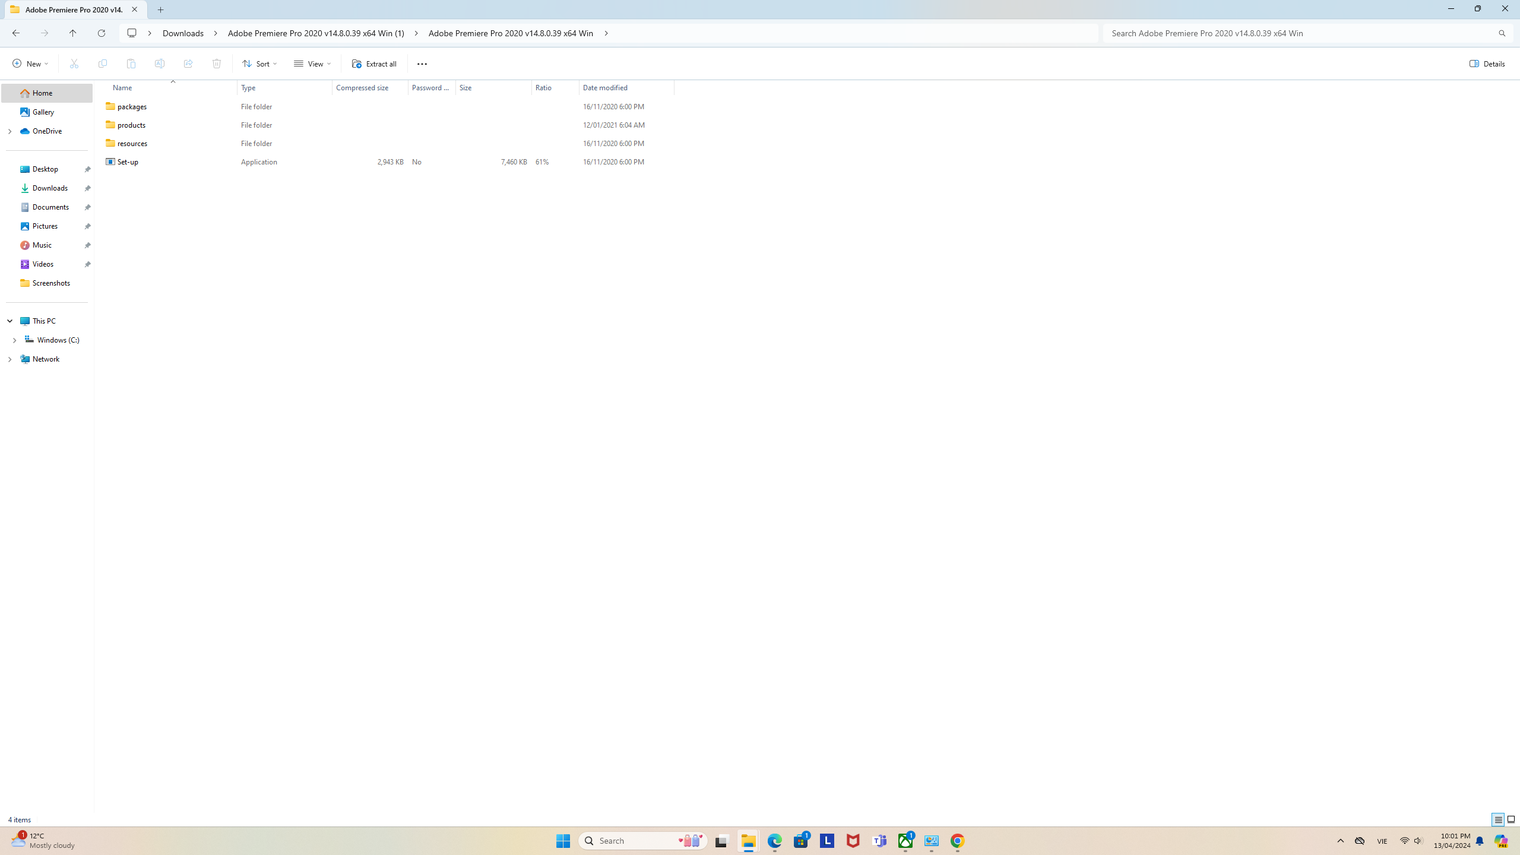Open the New item dropdown
The height and width of the screenshot is (855, 1520).
click(x=30, y=64)
